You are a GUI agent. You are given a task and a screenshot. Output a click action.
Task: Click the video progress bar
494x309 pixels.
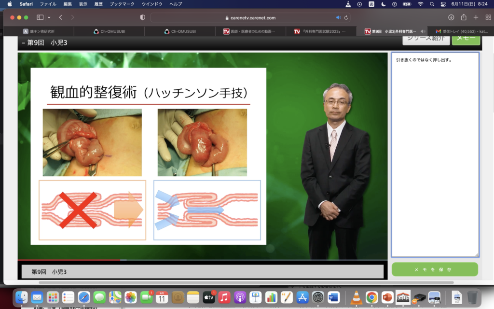tap(203, 260)
